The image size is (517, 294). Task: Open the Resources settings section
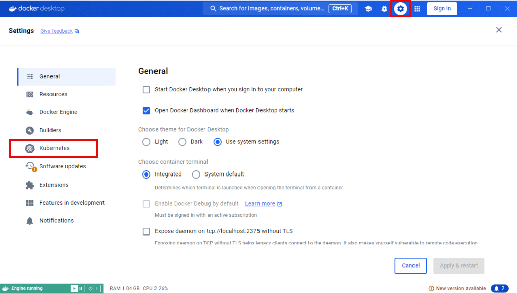53,94
